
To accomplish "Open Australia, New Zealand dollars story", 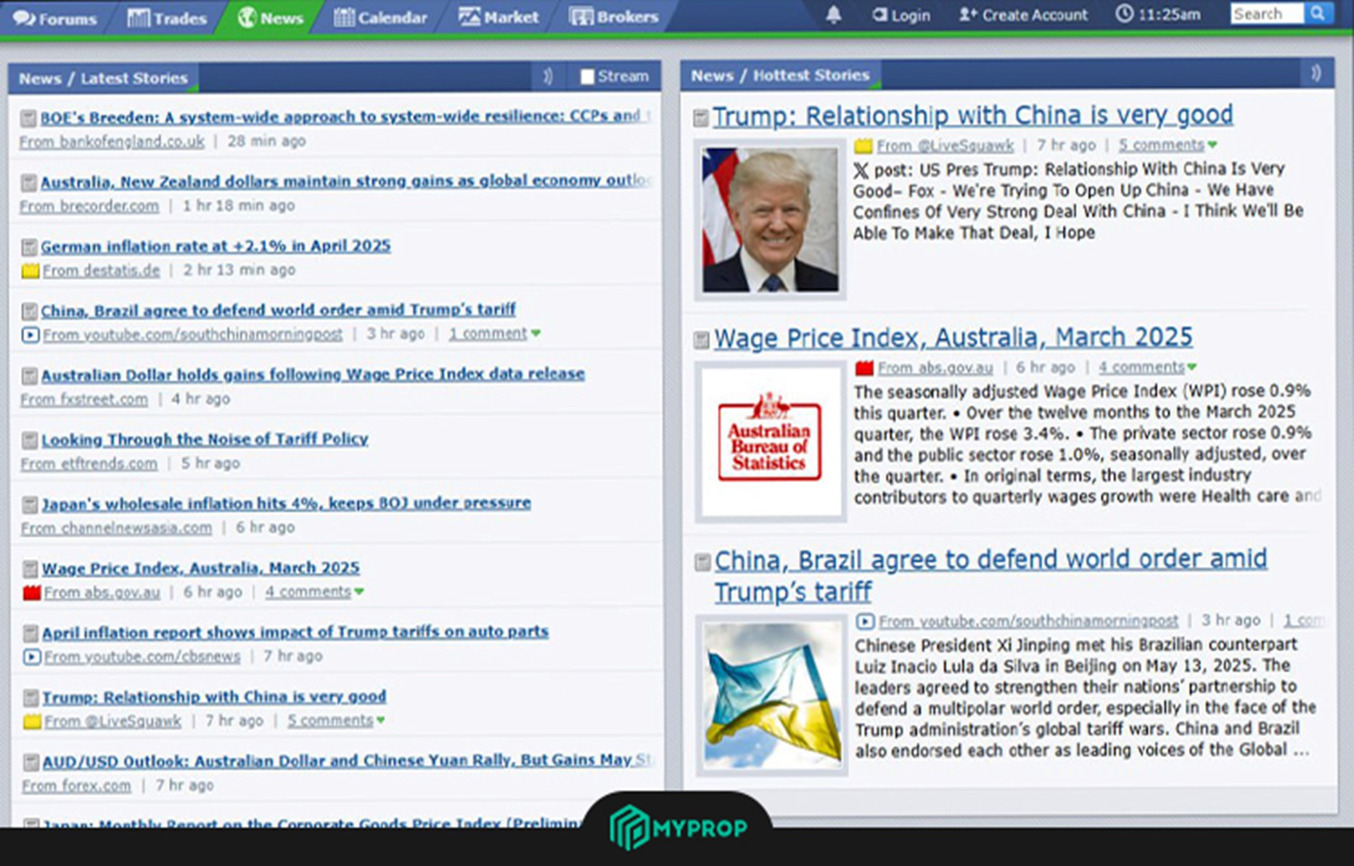I will (346, 181).
